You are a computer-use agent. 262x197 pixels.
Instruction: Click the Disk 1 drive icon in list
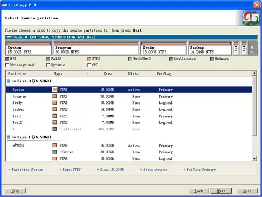click(x=14, y=137)
